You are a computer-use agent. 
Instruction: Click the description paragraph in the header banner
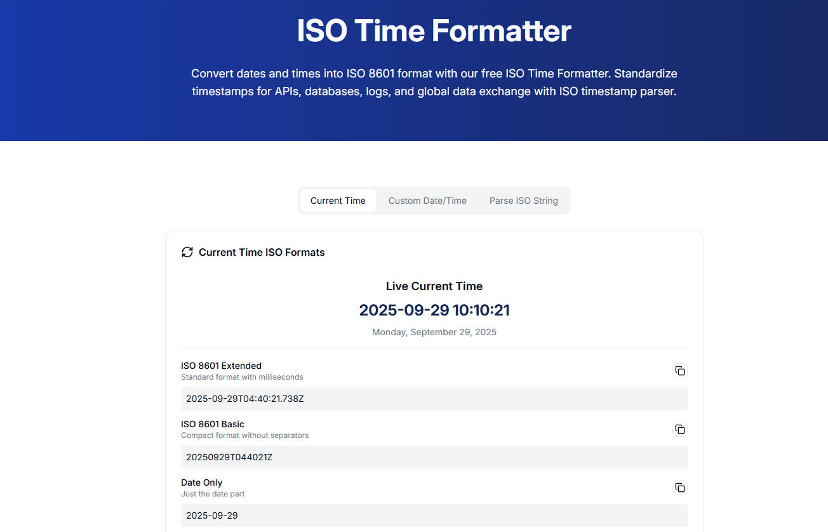434,83
